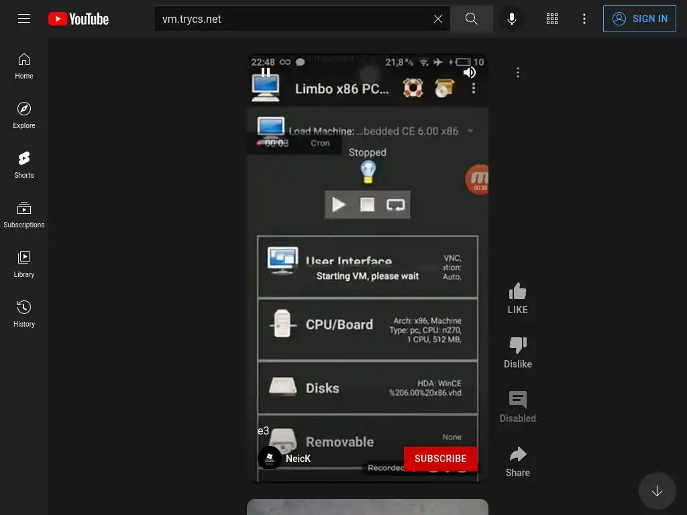Stop the VM with the stop button
The width and height of the screenshot is (687, 515).
367,205
